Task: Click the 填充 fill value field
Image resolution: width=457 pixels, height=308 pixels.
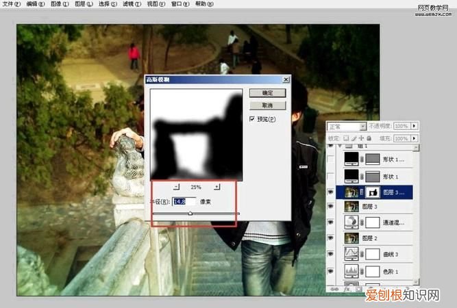Action: pos(402,138)
